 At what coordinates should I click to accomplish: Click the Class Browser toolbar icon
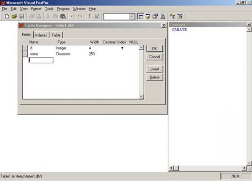(x=172, y=17)
